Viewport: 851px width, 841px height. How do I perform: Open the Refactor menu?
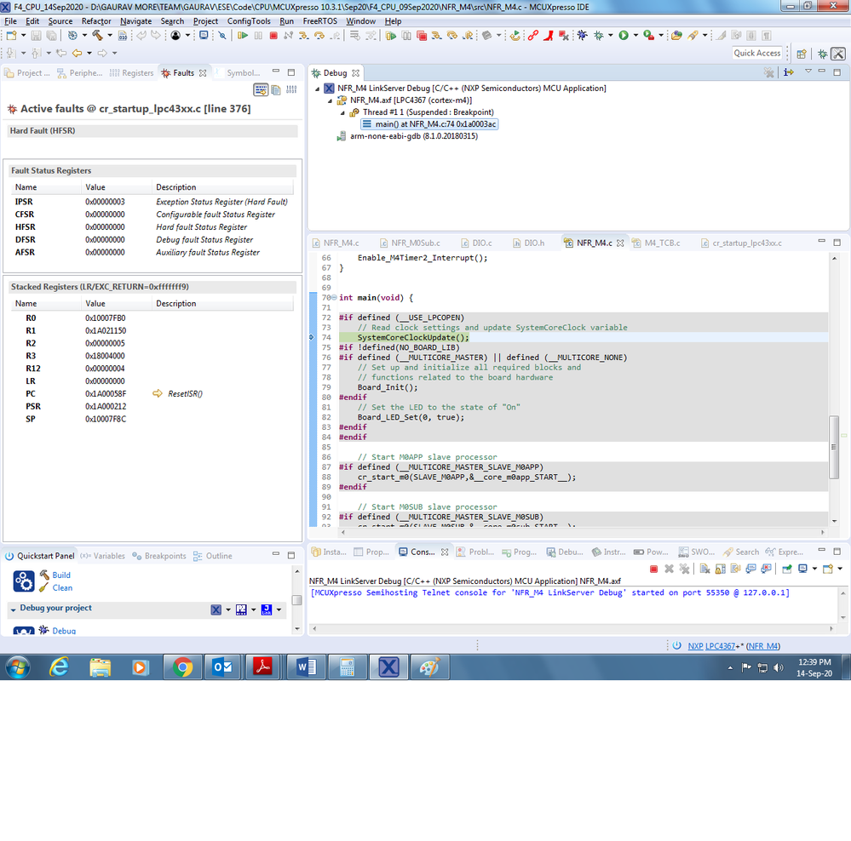point(96,21)
